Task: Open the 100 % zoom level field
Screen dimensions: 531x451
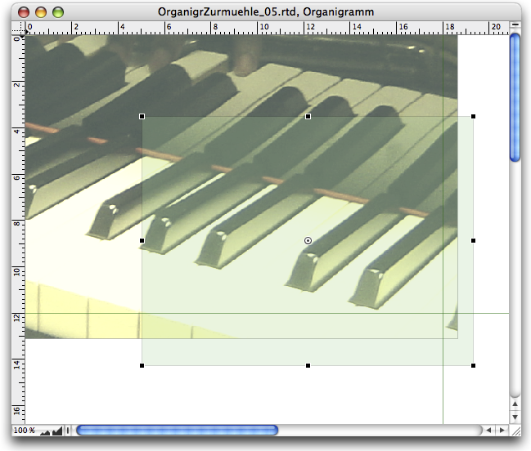Action: click(23, 430)
